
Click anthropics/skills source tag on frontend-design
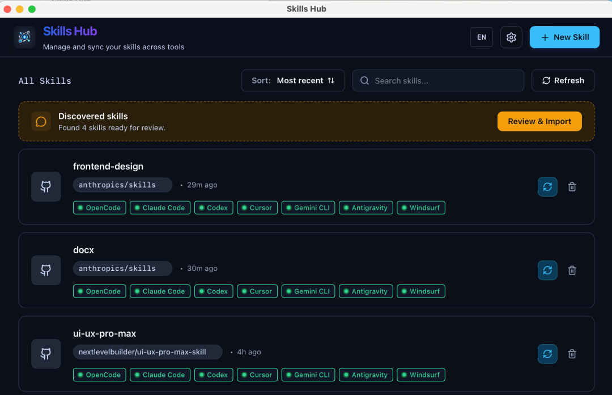[122, 185]
